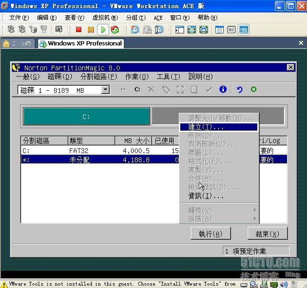Click the label tag icon in PartitionMagic toolbar
This screenshot has width=307, height=288.
(166, 90)
